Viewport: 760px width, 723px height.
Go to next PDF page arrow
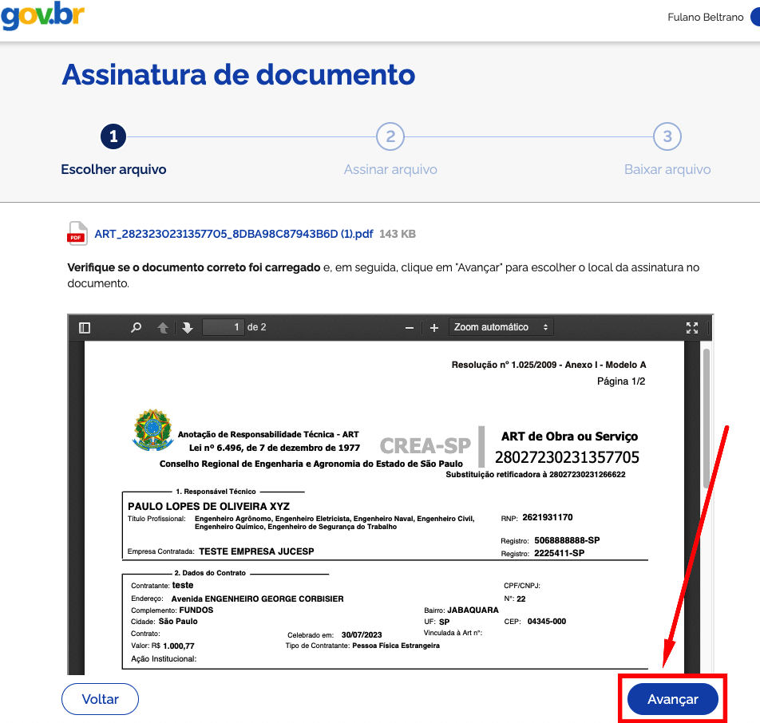point(188,327)
